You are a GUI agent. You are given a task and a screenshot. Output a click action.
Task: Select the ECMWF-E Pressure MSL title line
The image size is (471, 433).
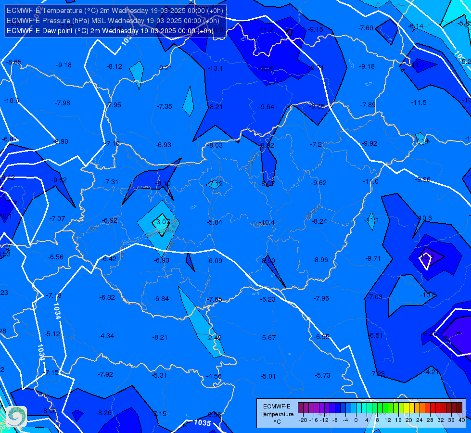click(x=113, y=21)
